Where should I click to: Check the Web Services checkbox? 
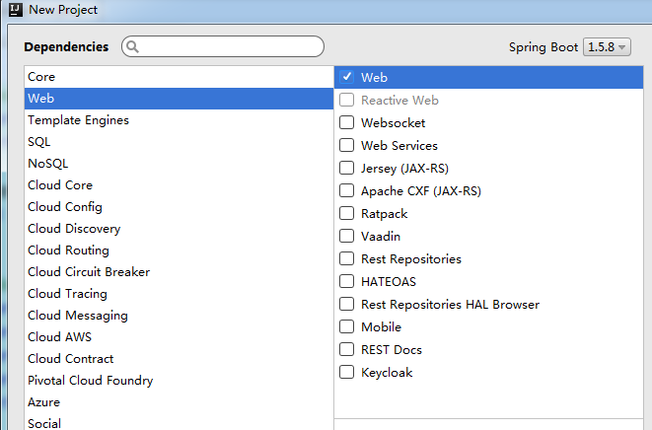pyautogui.click(x=346, y=145)
